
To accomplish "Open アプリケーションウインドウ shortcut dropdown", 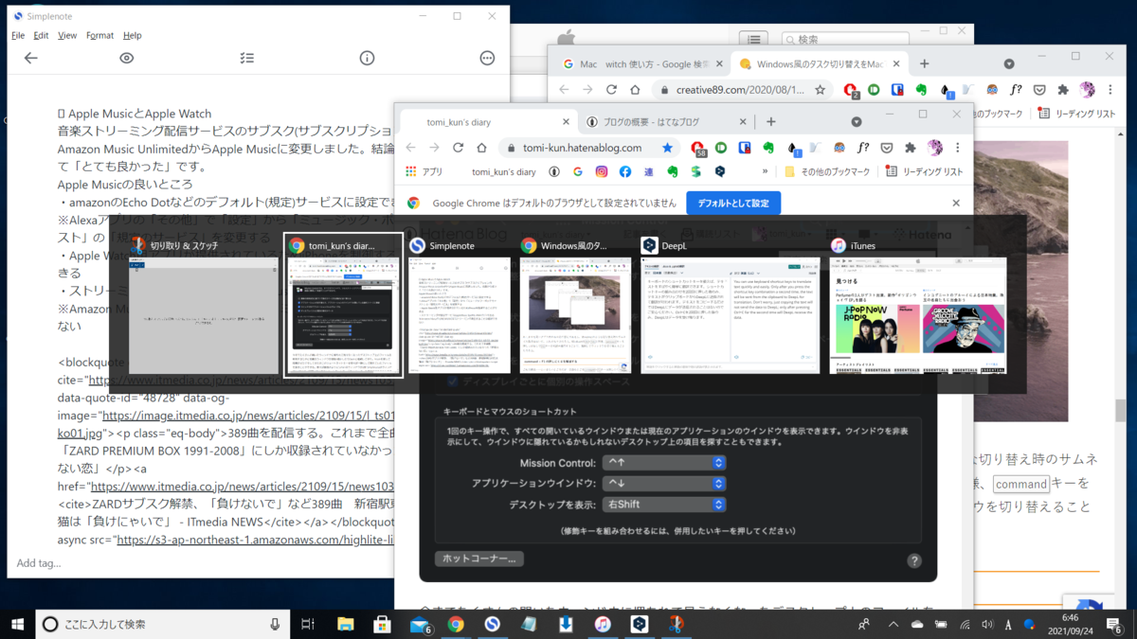I will (664, 483).
